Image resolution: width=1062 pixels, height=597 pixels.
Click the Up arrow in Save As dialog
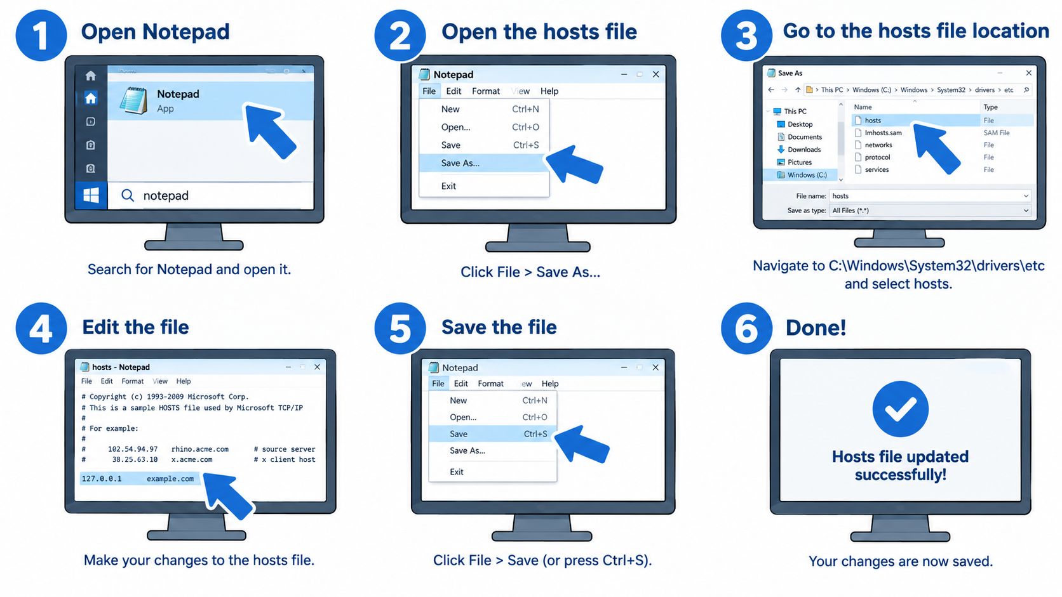pyautogui.click(x=798, y=90)
